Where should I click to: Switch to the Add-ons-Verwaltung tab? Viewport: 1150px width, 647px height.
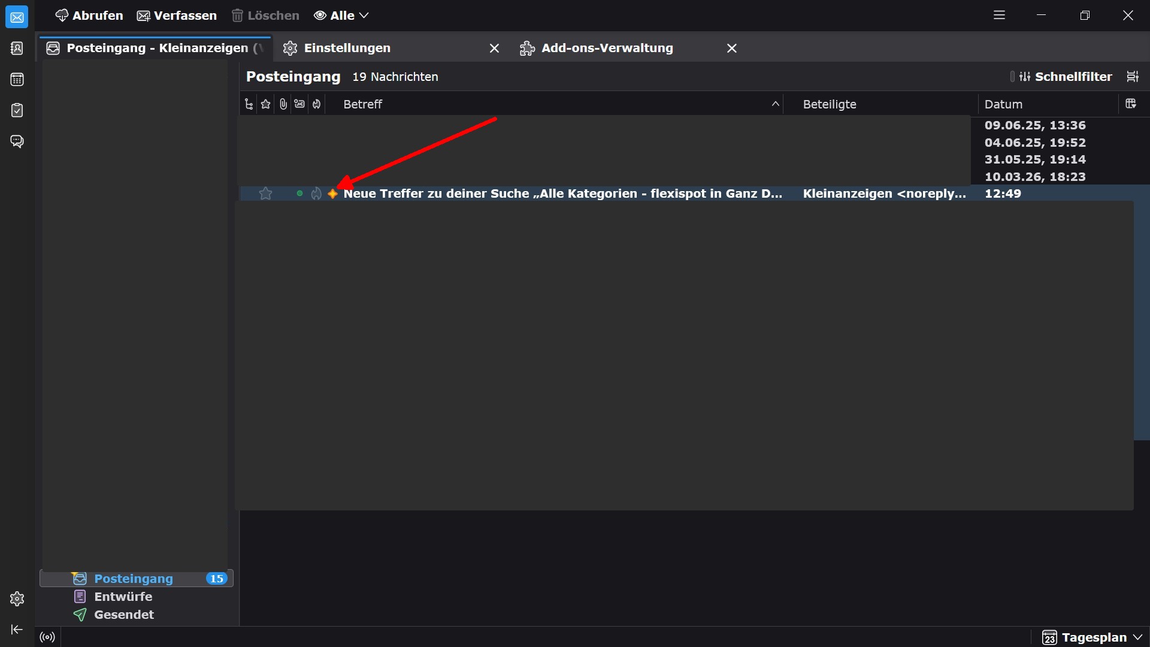[607, 48]
